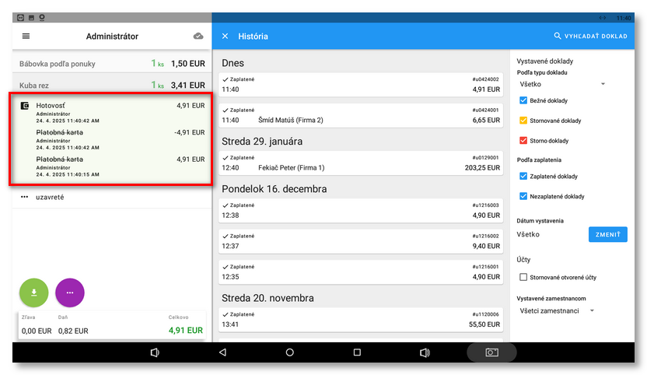The width and height of the screenshot is (647, 375).
Task: Enable Stornované otvorené účty checkbox
Action: click(x=523, y=277)
